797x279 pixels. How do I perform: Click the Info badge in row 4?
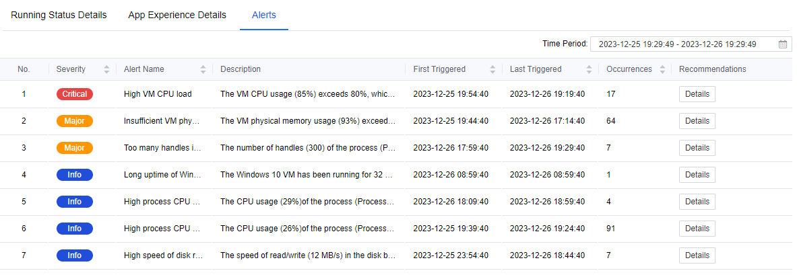click(x=75, y=175)
